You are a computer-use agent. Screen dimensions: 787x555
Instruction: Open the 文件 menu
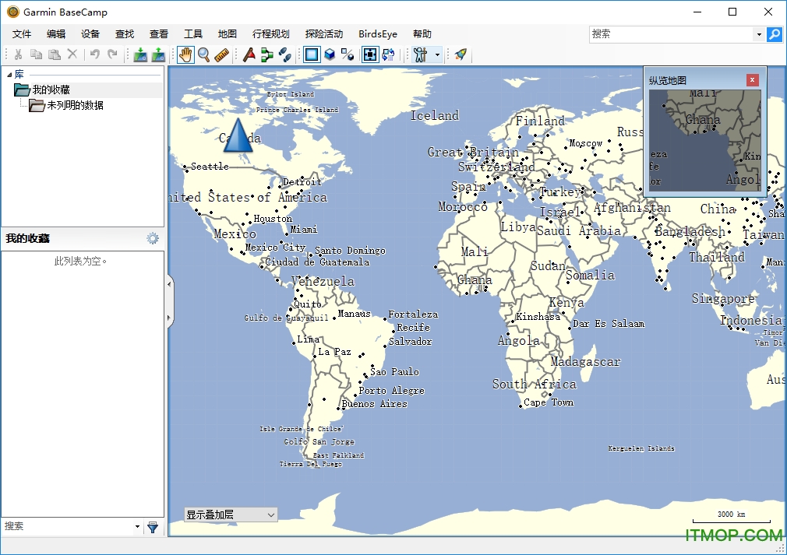22,33
